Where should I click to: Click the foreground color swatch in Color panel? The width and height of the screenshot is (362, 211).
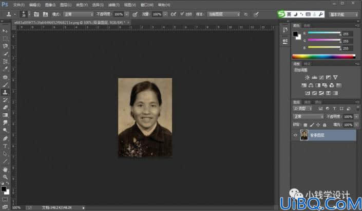(295, 34)
